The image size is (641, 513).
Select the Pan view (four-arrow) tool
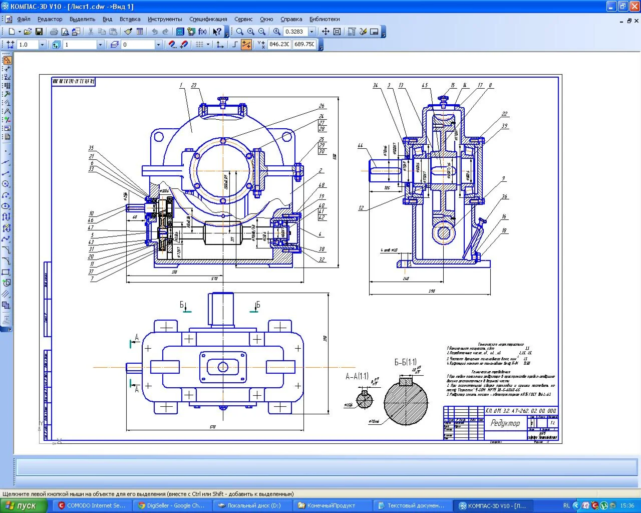(326, 32)
